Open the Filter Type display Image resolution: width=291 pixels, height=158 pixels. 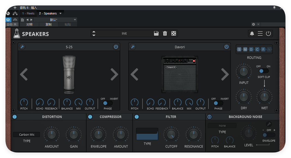(x=147, y=134)
